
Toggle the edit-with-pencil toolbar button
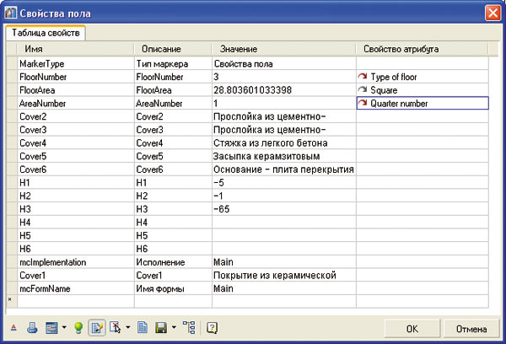click(97, 326)
